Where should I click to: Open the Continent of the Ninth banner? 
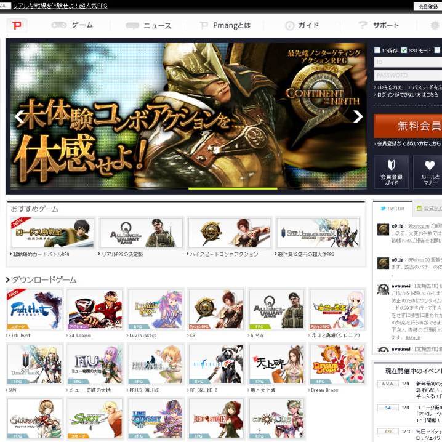[x=188, y=116]
